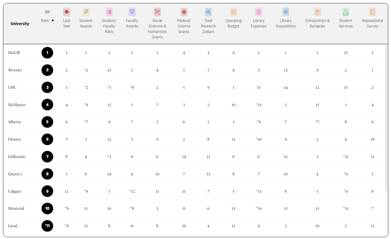Click UBC's rank 3 badge

(47, 87)
